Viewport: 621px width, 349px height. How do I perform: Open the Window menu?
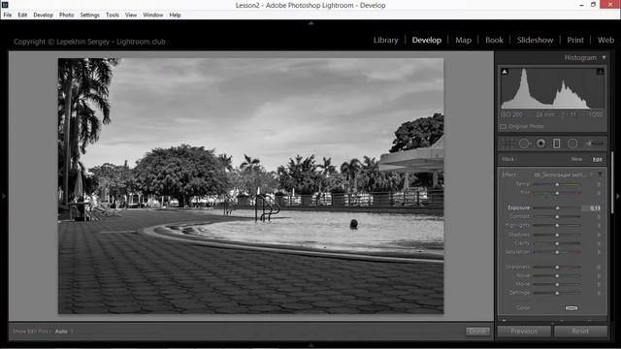coord(153,16)
